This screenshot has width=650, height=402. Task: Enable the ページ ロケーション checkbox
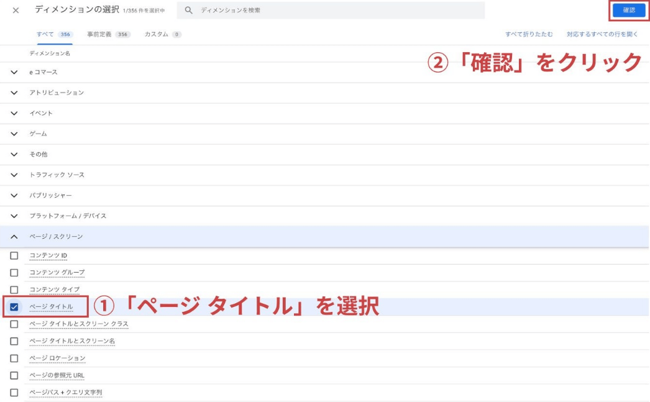tap(14, 359)
